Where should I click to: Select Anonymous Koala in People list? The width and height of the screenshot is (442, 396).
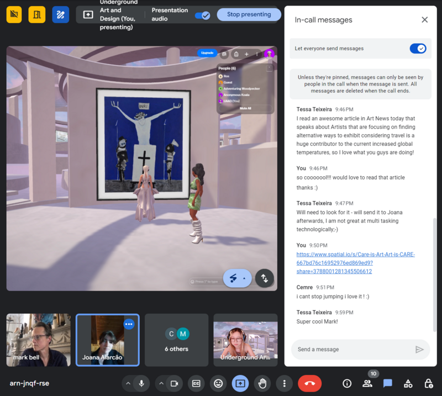[234, 94]
